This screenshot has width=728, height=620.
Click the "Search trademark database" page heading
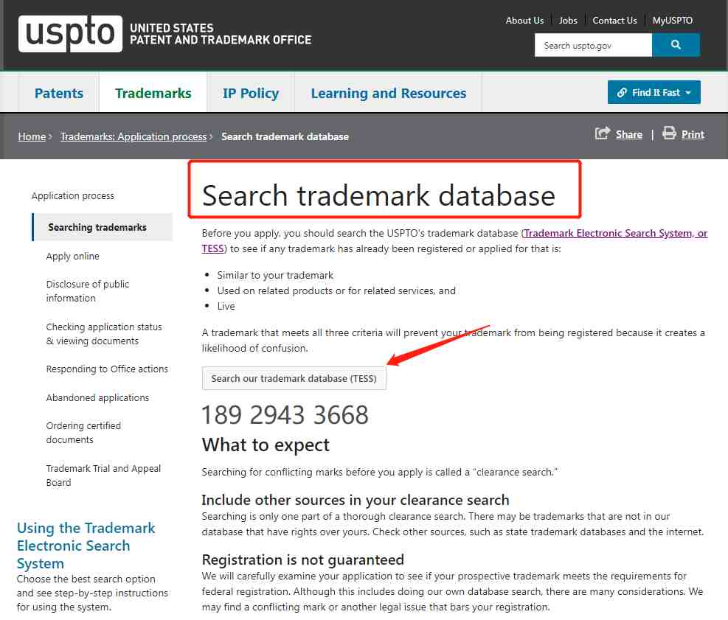tap(378, 195)
